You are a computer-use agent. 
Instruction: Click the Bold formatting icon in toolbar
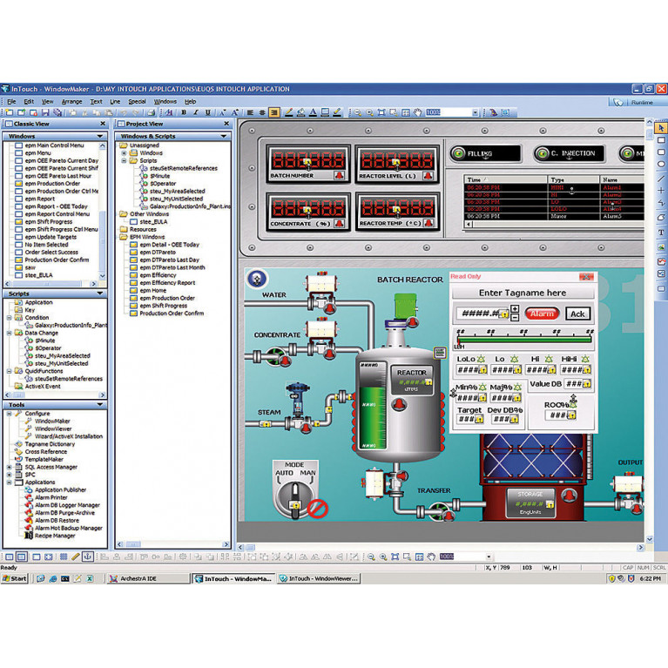184,112
